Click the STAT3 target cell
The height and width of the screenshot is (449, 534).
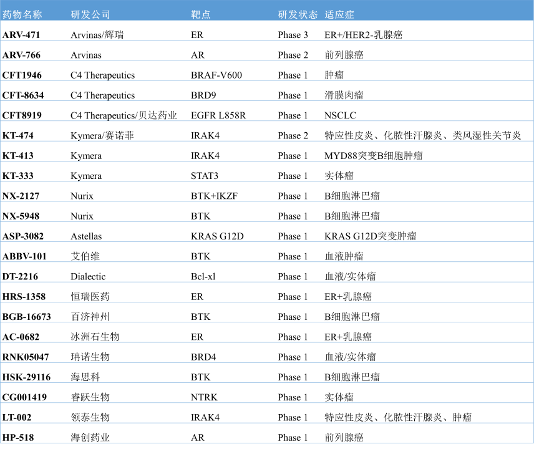[x=205, y=176]
